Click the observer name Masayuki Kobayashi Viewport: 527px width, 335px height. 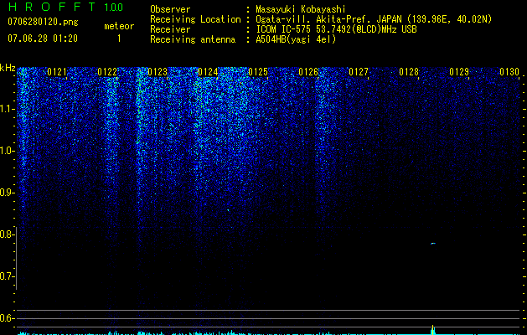[x=301, y=9]
